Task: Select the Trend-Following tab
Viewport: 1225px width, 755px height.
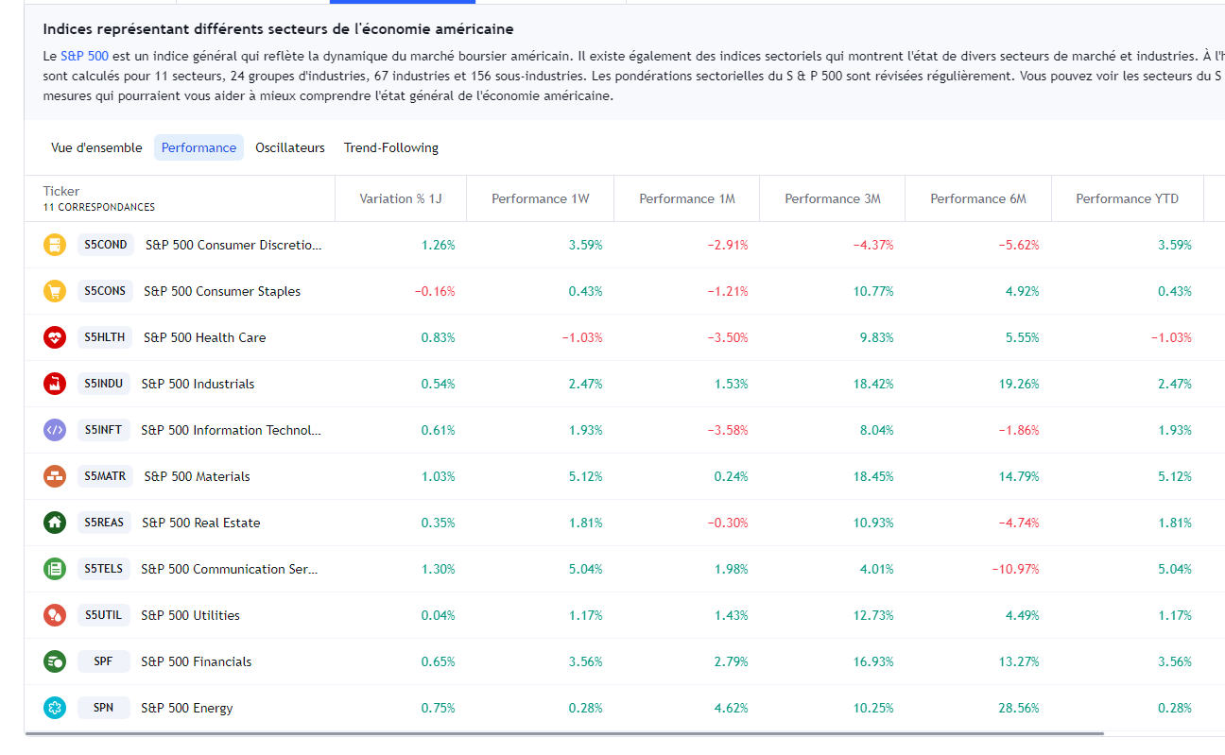Action: [x=391, y=148]
